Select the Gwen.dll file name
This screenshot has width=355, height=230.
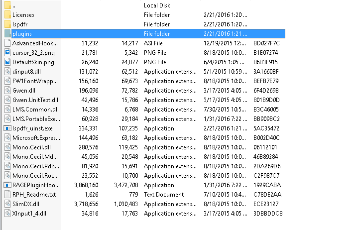23,91
